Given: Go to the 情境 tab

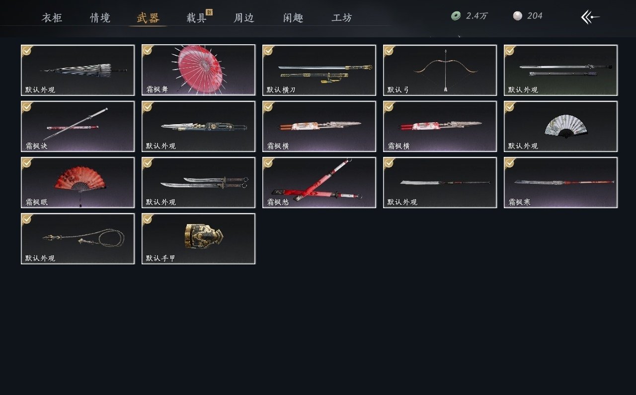Looking at the screenshot, I should [100, 18].
